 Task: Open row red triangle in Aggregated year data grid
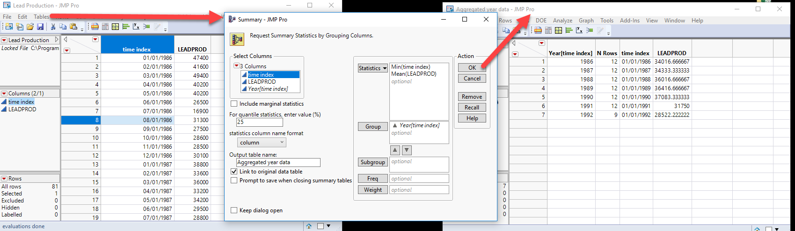click(515, 54)
